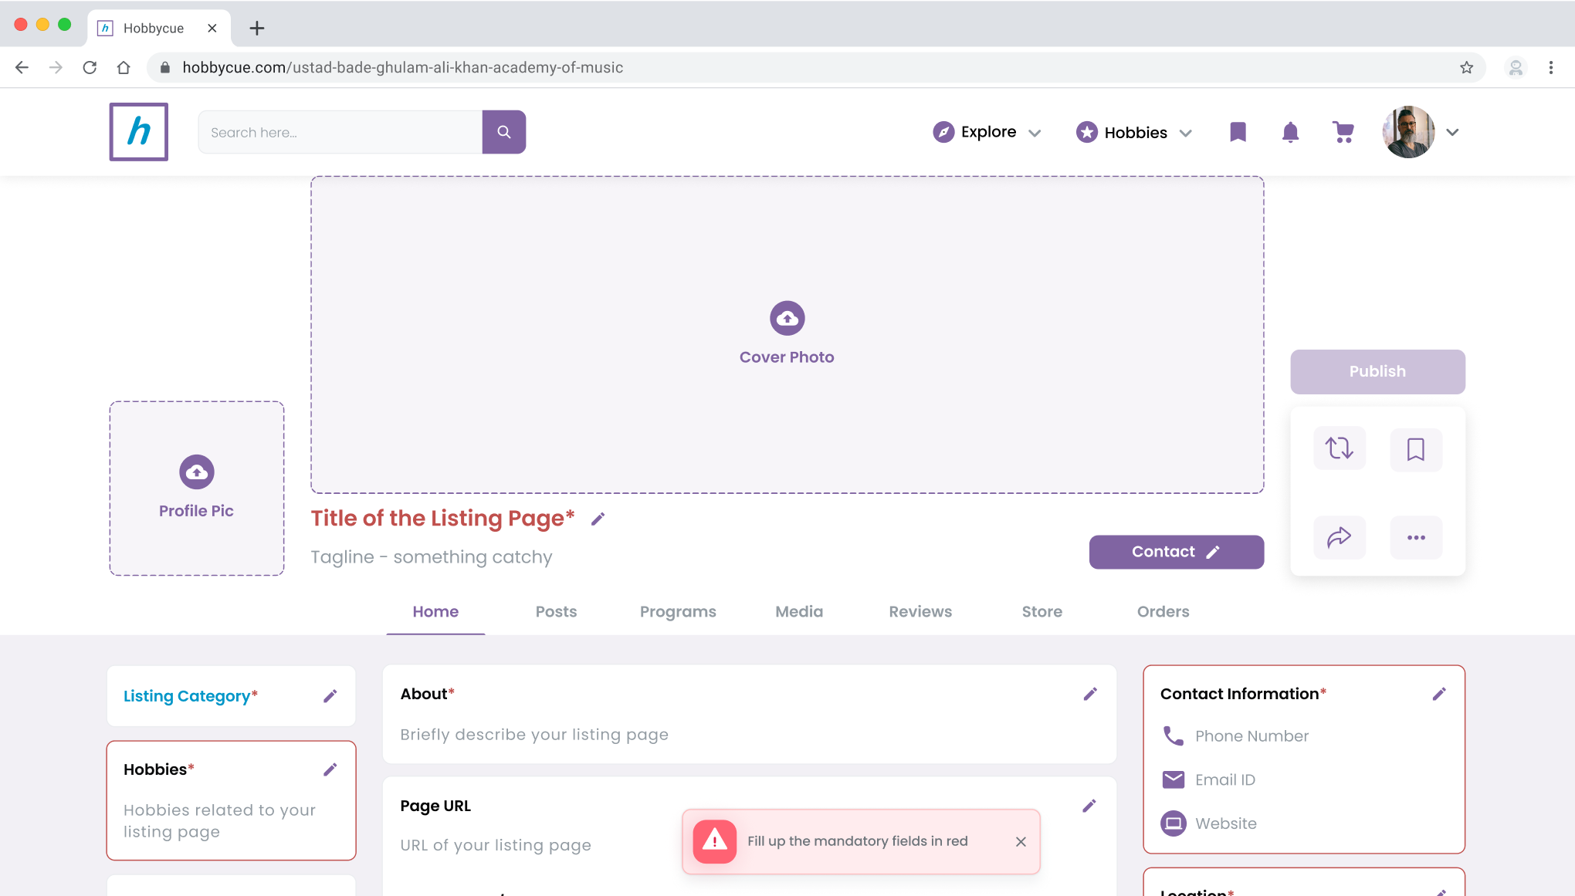Screen dimensions: 1575x896
Task: Switch to the Reviews tab
Action: coord(920,611)
